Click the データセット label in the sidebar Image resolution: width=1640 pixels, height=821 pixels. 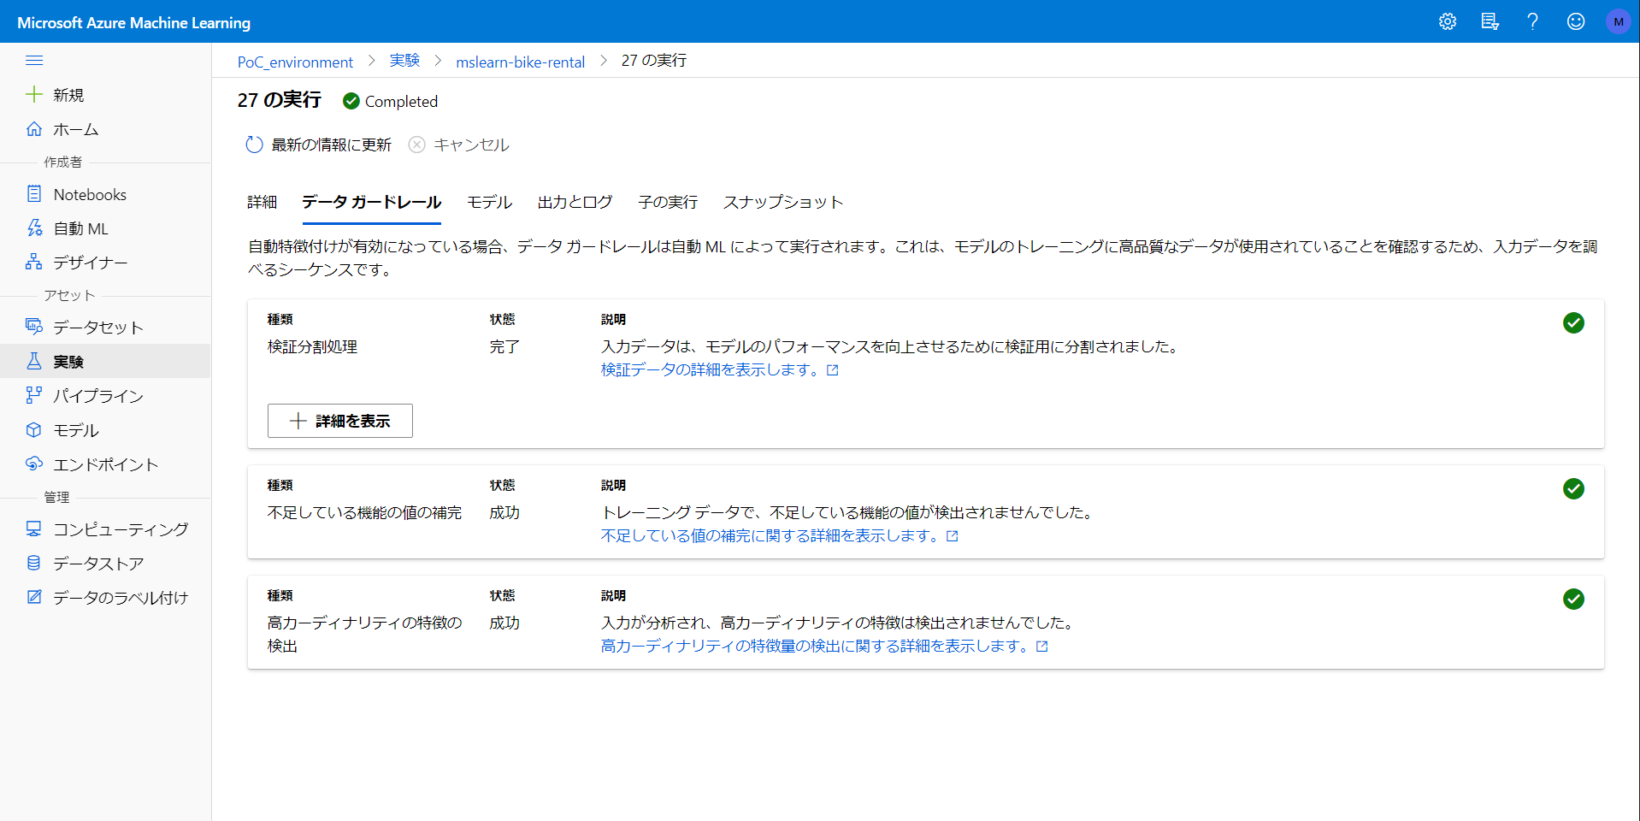coord(98,328)
